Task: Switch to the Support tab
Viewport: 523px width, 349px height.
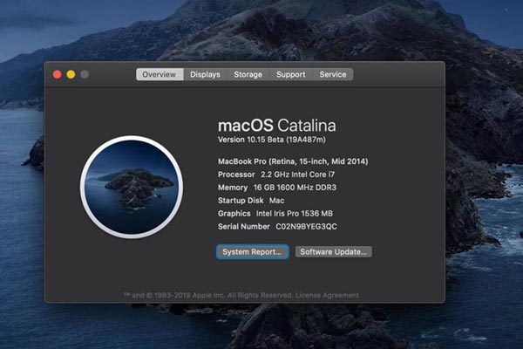Action: (290, 74)
